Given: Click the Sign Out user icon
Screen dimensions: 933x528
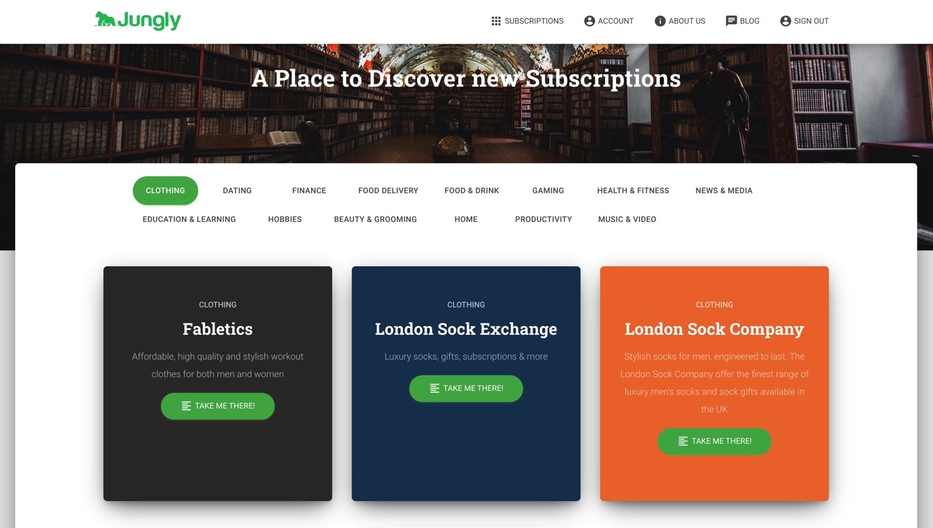Looking at the screenshot, I should click(785, 21).
